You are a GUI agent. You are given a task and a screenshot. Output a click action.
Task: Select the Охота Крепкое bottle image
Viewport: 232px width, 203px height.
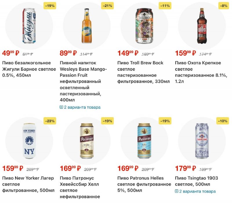[202, 26]
